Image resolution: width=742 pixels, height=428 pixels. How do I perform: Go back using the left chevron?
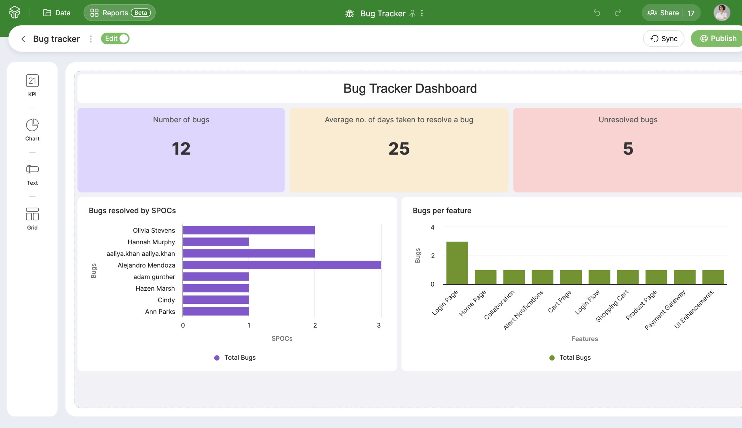point(23,39)
